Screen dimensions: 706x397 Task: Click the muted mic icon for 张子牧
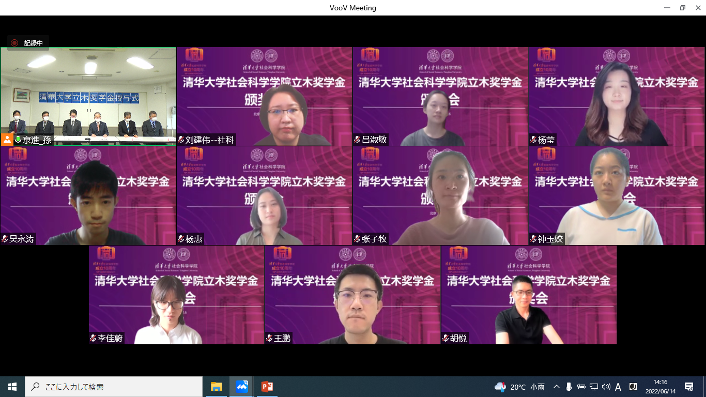coord(358,239)
